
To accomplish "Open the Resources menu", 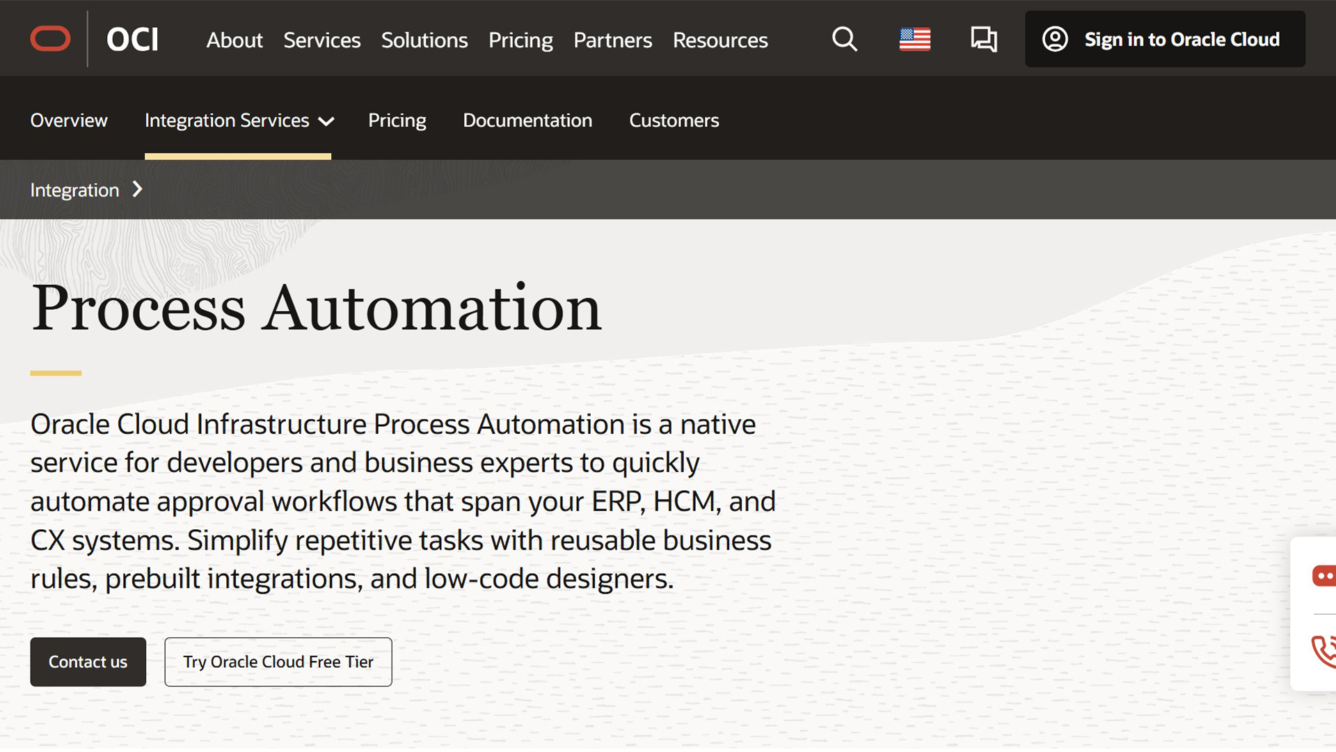I will pos(720,40).
